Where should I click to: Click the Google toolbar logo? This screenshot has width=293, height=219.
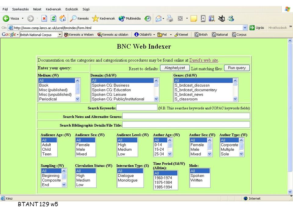pyautogui.click(x=9, y=34)
